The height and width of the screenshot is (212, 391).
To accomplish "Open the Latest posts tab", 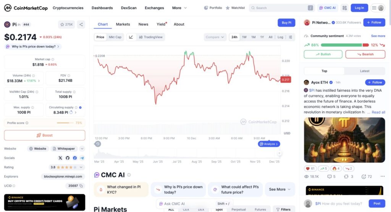I will click(365, 71).
